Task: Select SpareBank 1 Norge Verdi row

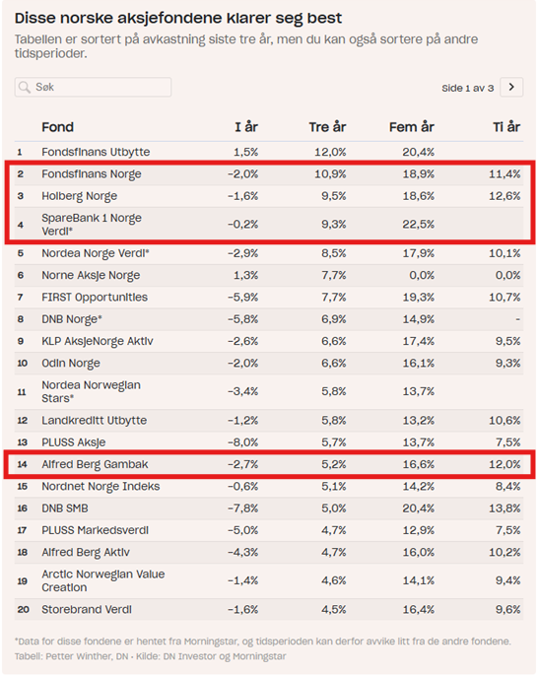Action: coord(269,224)
